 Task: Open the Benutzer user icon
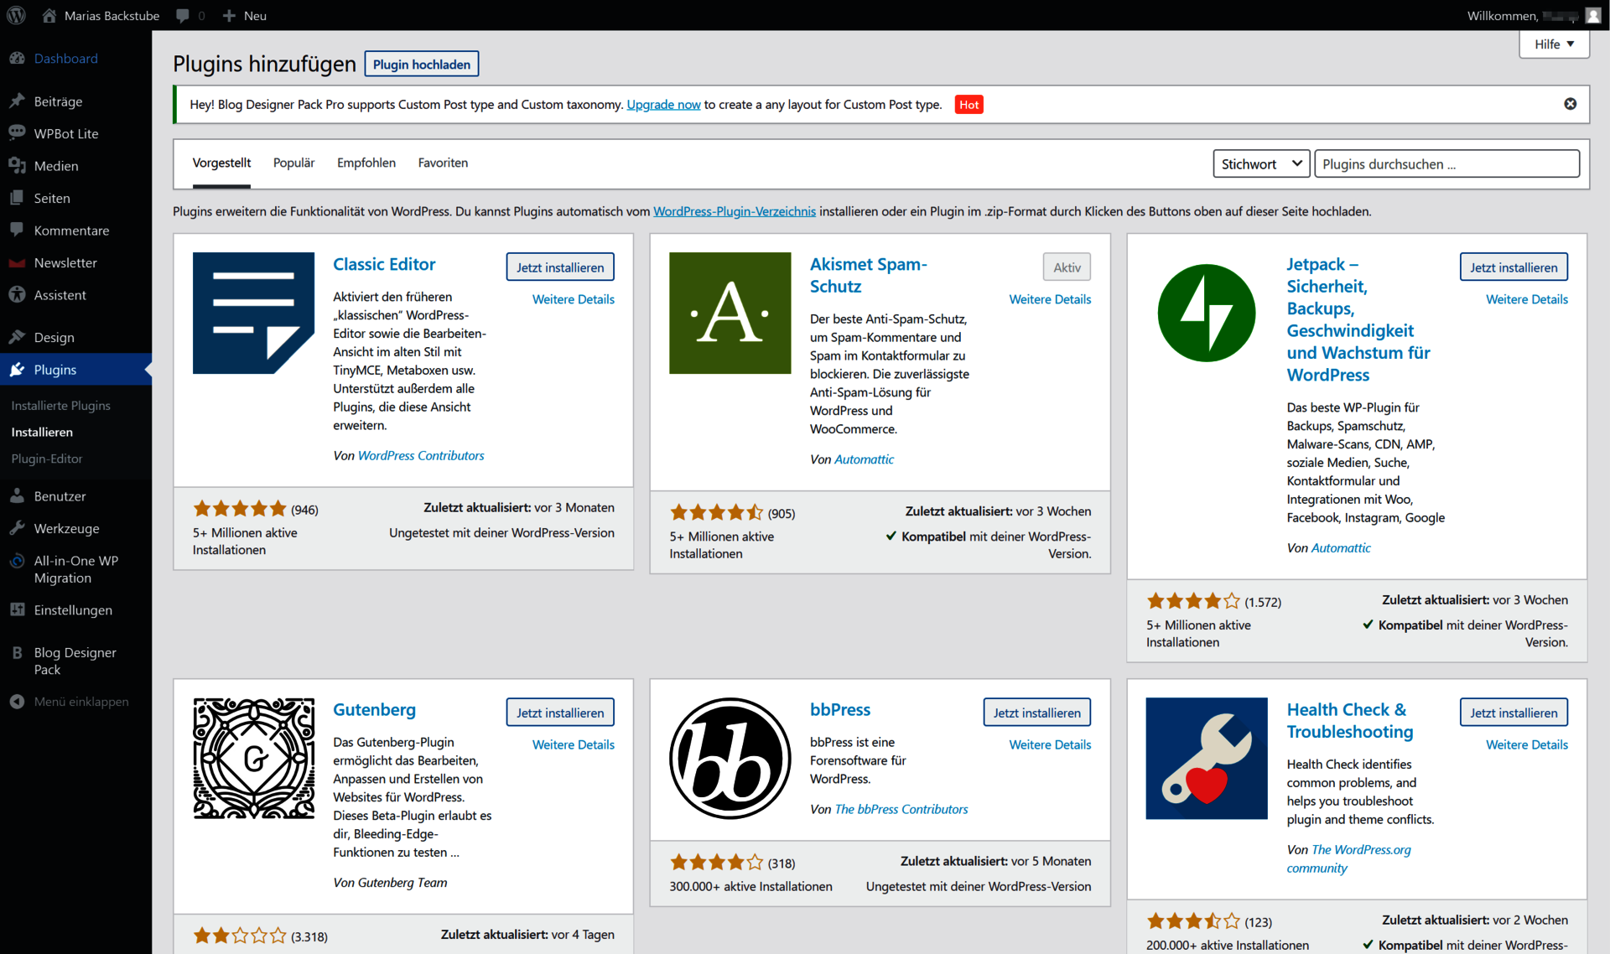[17, 496]
